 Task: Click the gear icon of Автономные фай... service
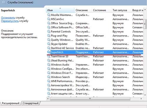coord(49,89)
